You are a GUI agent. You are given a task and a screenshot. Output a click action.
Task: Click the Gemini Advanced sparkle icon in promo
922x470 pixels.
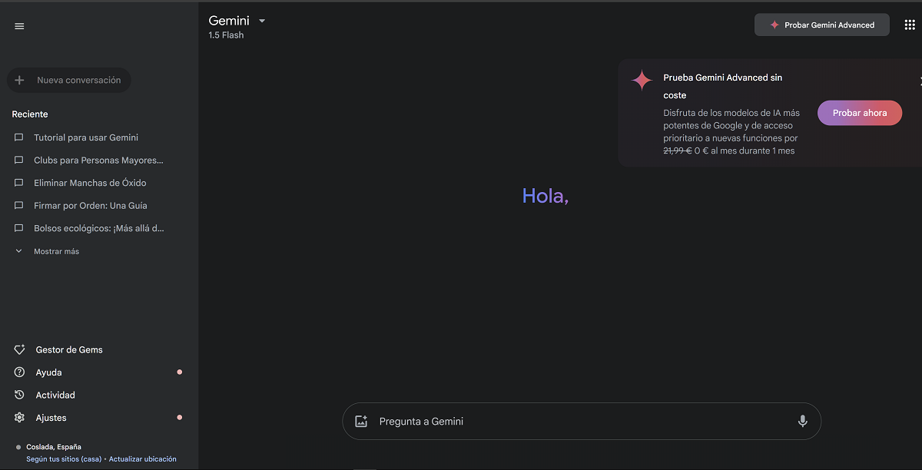pyautogui.click(x=642, y=80)
